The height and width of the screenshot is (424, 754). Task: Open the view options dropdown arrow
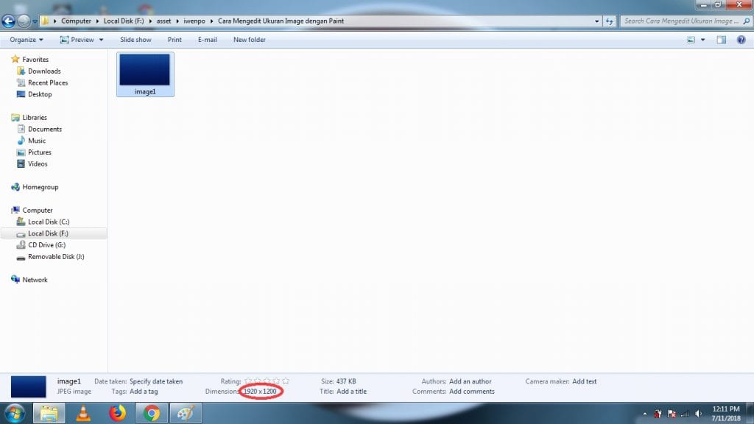pos(702,40)
